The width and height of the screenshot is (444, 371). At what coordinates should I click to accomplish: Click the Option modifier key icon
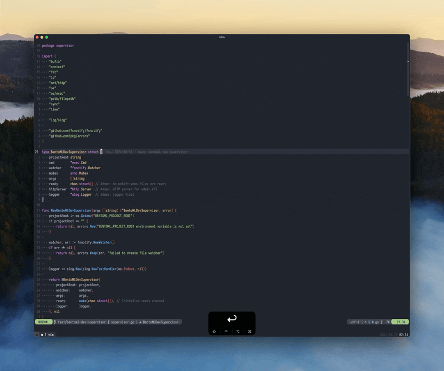coord(238,332)
